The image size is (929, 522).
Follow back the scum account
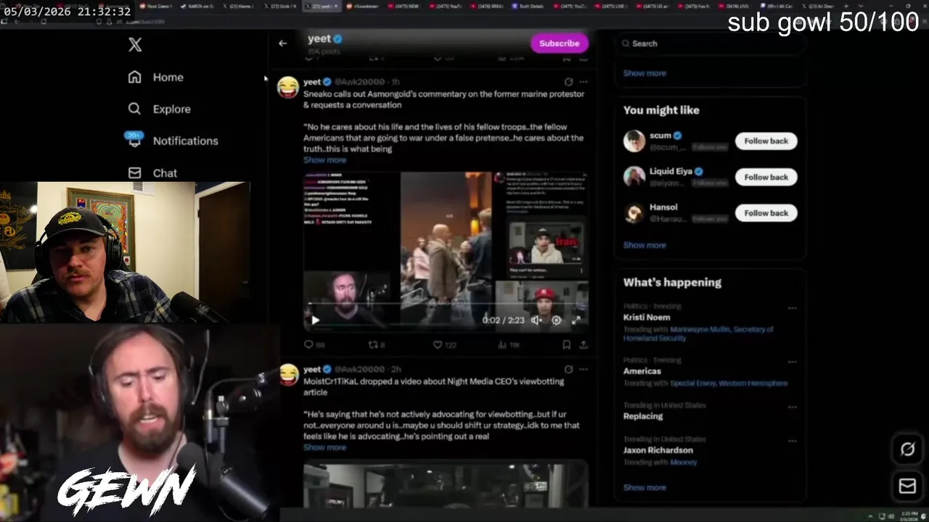pyautogui.click(x=766, y=141)
